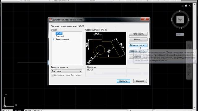Minimize the drawing window
Screen dimensions: 198x111
182,6
